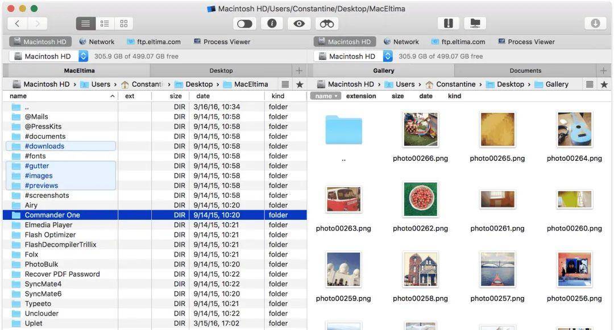Open ftp.eltima.com in left pane bookmarks
The height and width of the screenshot is (330, 614).
[x=153, y=41]
